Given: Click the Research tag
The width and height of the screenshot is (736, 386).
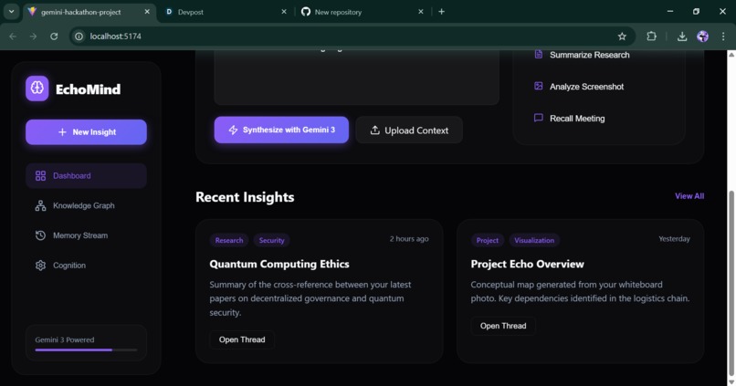Looking at the screenshot, I should pyautogui.click(x=229, y=240).
